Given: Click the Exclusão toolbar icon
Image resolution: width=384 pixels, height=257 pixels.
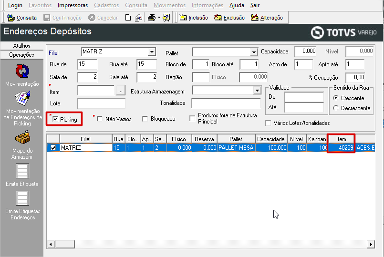Looking at the screenshot, I should 218,18.
